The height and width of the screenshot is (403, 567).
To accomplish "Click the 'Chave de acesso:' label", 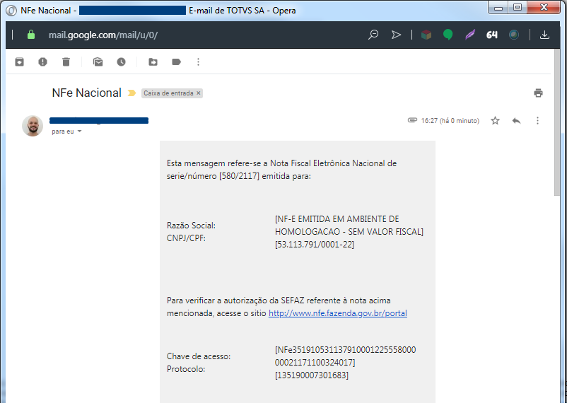I will click(x=199, y=356).
